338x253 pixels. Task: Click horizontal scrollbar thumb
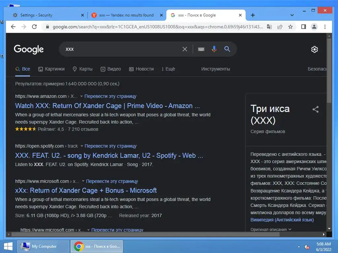coord(146,234)
